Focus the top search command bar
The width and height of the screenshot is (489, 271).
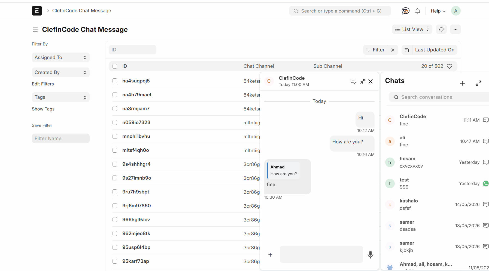click(340, 11)
